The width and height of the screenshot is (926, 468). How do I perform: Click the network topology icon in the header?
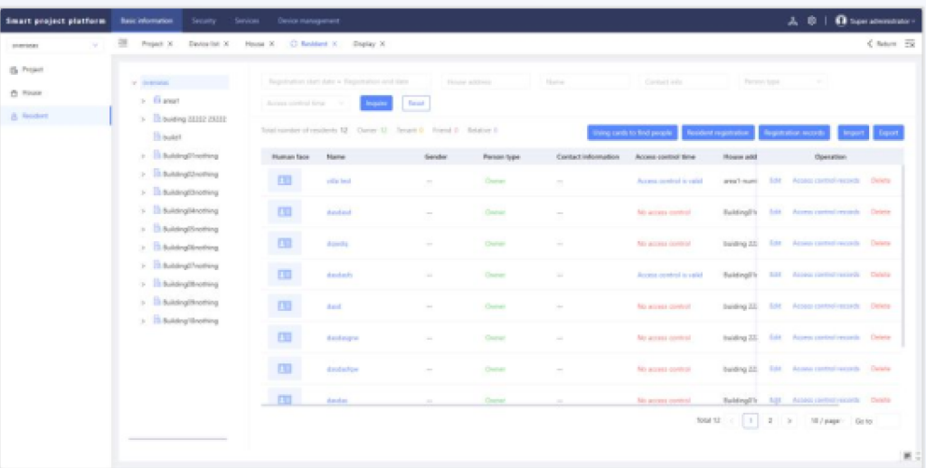point(793,21)
